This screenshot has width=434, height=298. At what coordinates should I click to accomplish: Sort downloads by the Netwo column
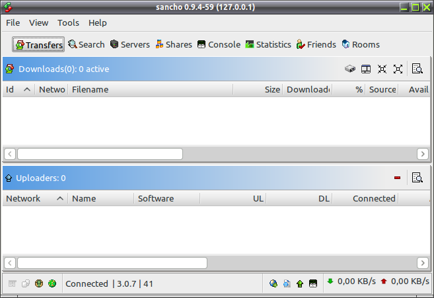pos(52,89)
